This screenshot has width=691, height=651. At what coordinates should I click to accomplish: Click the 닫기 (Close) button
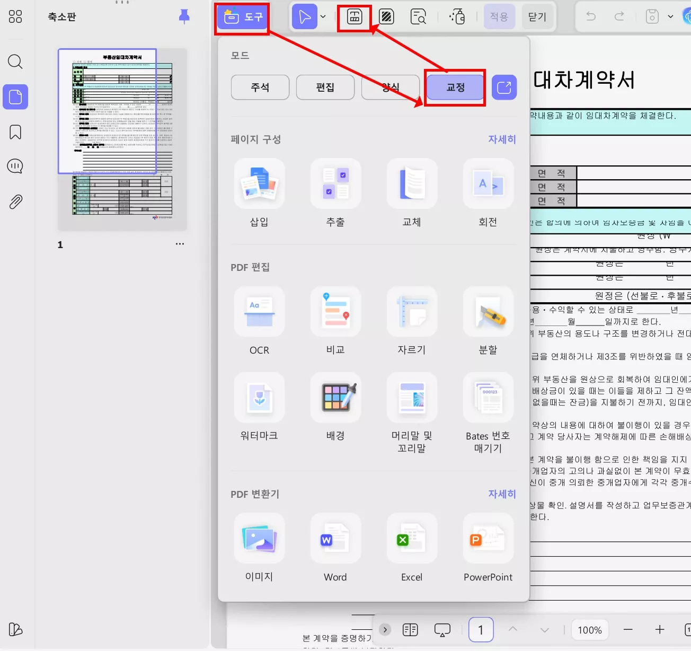[x=537, y=16]
